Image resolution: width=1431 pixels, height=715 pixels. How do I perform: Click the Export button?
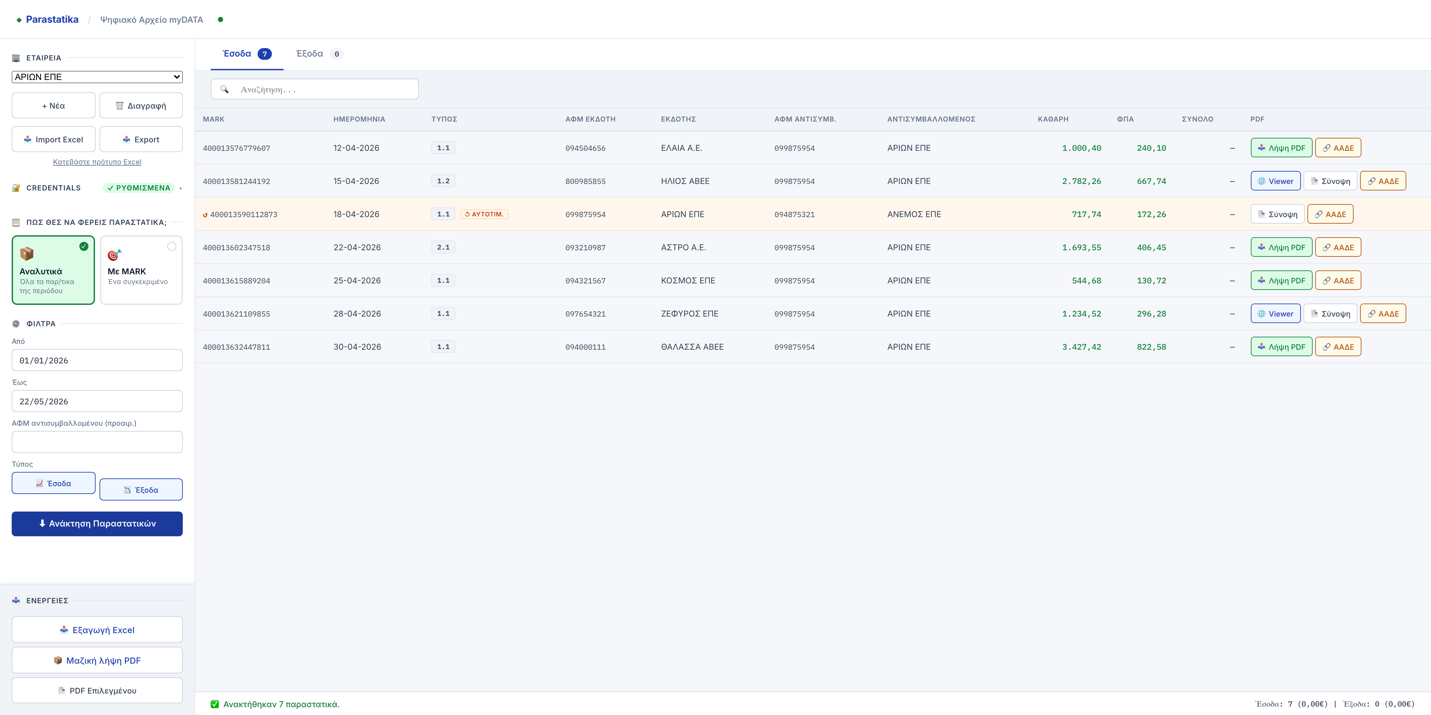tap(141, 139)
